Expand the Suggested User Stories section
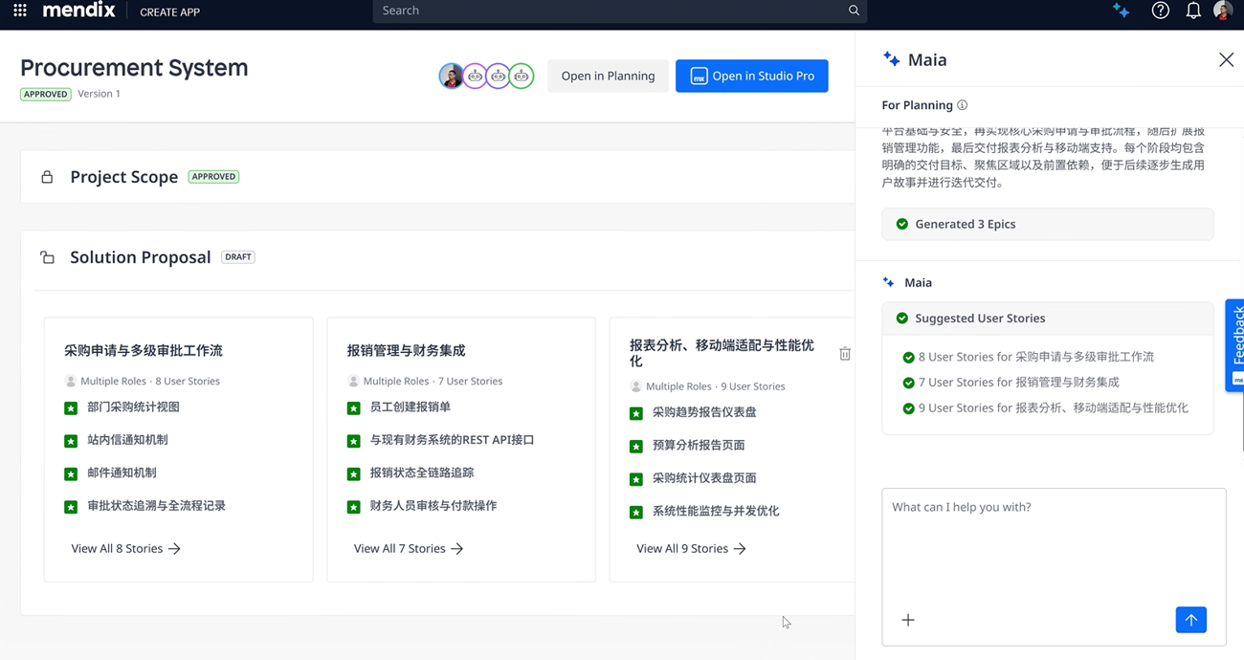This screenshot has height=660, width=1244. click(x=1048, y=319)
